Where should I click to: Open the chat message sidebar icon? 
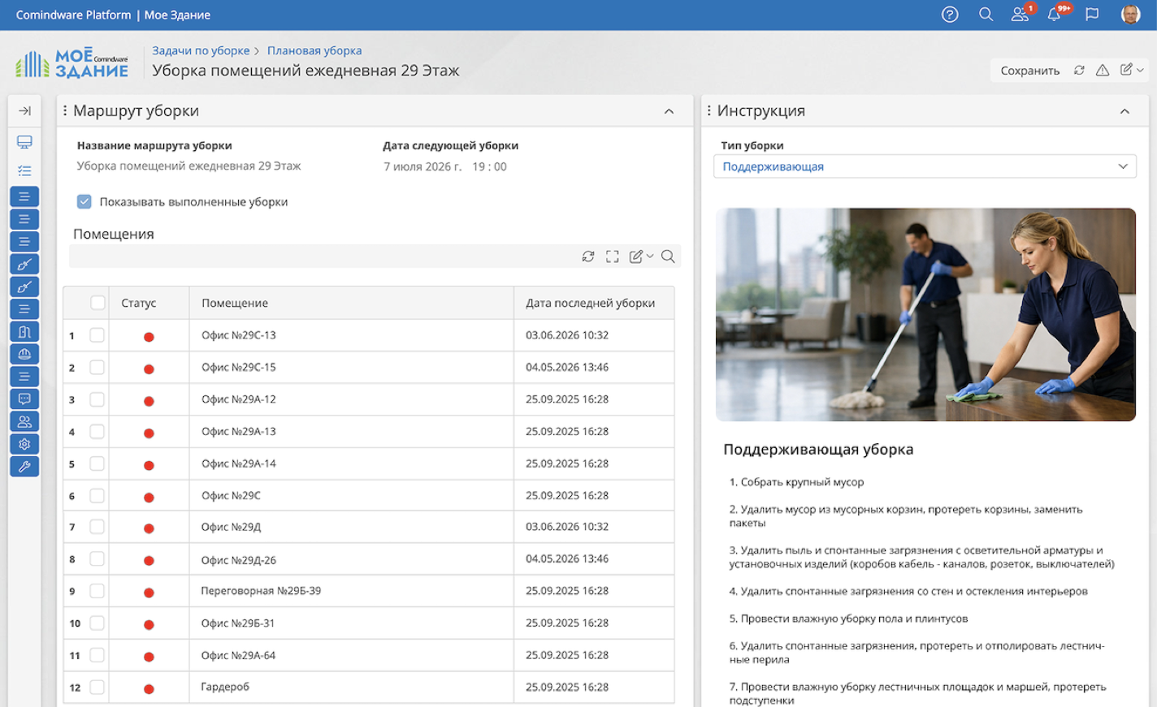24,399
